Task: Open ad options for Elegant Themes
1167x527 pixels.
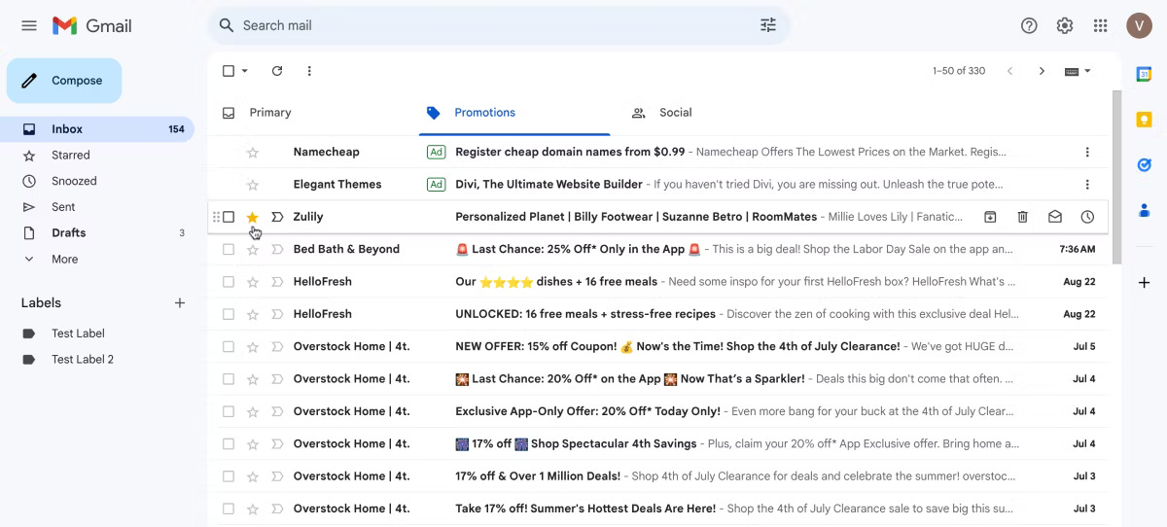Action: click(1087, 185)
